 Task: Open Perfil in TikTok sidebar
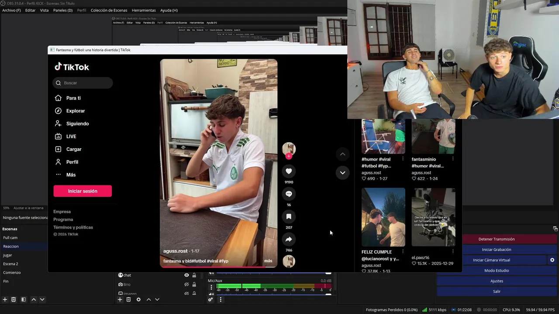click(x=66, y=162)
